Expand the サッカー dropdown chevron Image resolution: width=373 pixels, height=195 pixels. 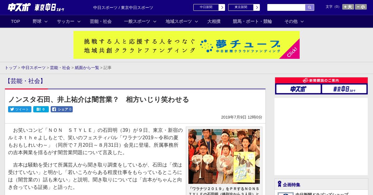(79, 21)
